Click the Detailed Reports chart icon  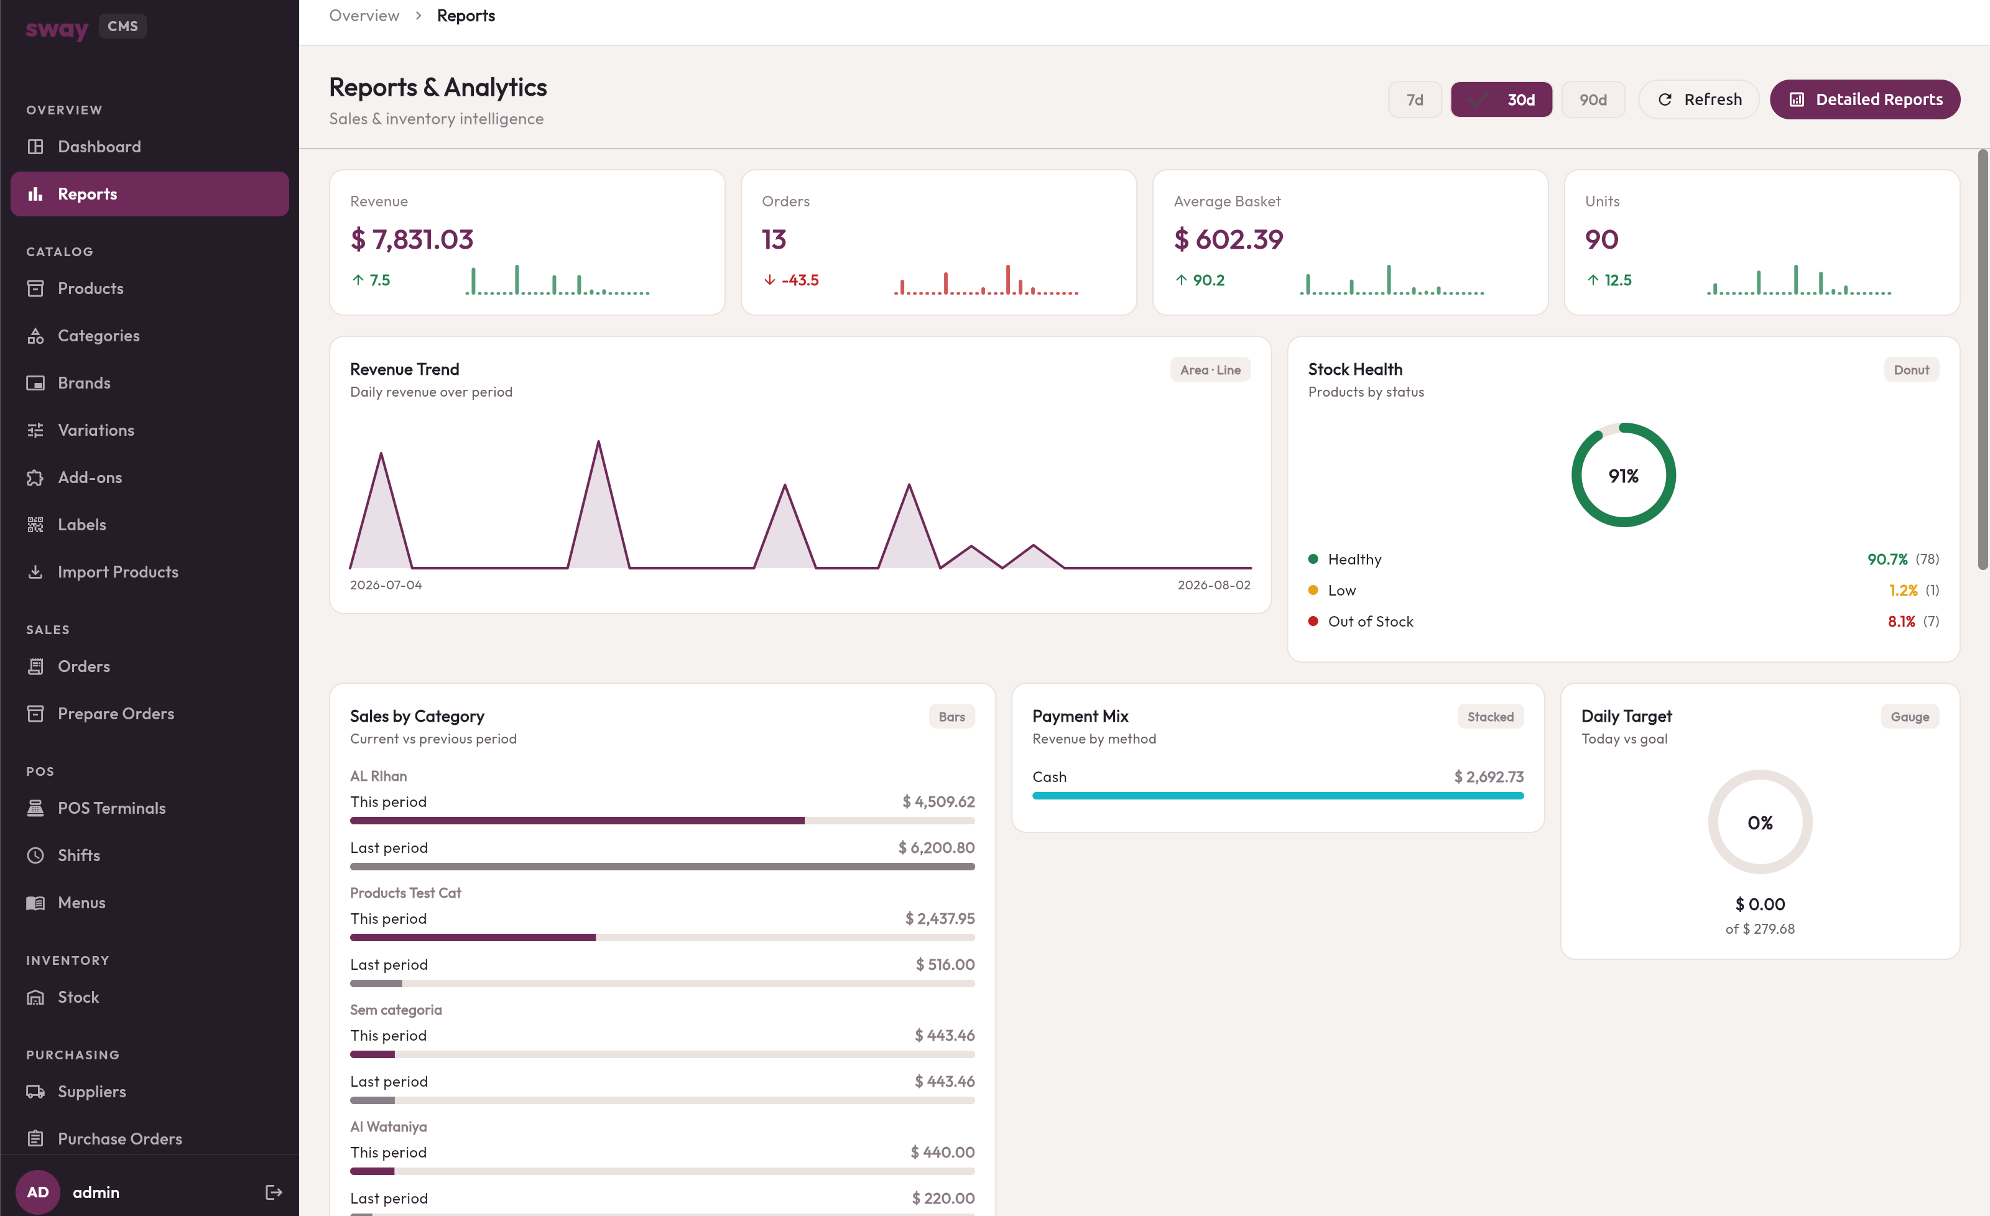pos(1796,99)
